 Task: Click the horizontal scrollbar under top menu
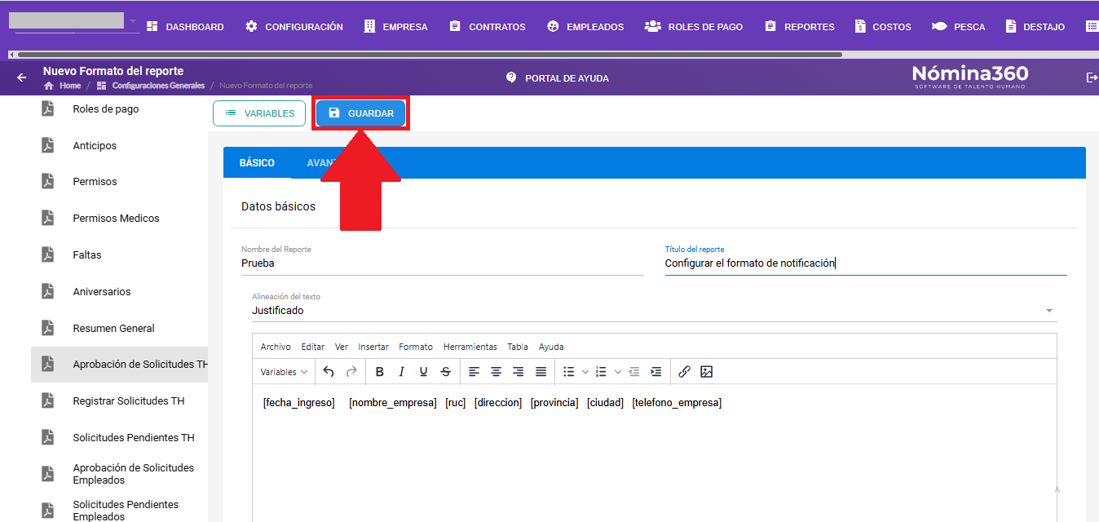429,55
